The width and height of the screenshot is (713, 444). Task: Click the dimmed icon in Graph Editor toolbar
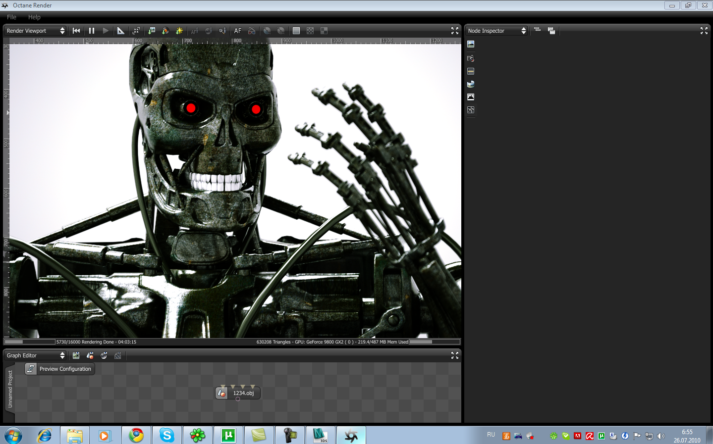tap(118, 355)
